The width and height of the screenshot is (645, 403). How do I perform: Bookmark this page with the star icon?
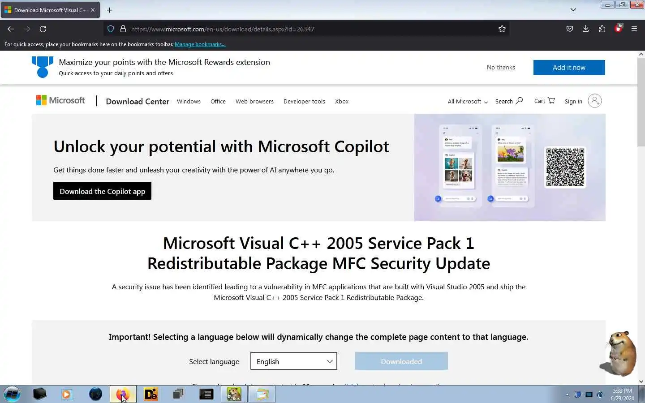pyautogui.click(x=502, y=29)
